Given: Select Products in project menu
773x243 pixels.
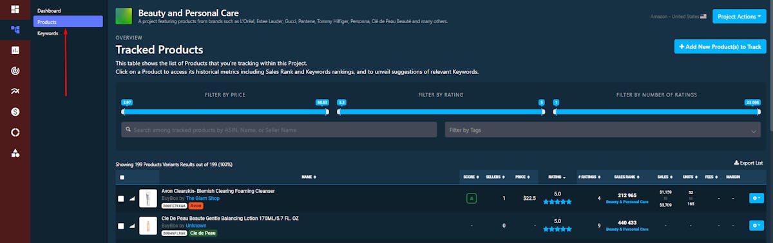Looking at the screenshot, I should click(68, 22).
